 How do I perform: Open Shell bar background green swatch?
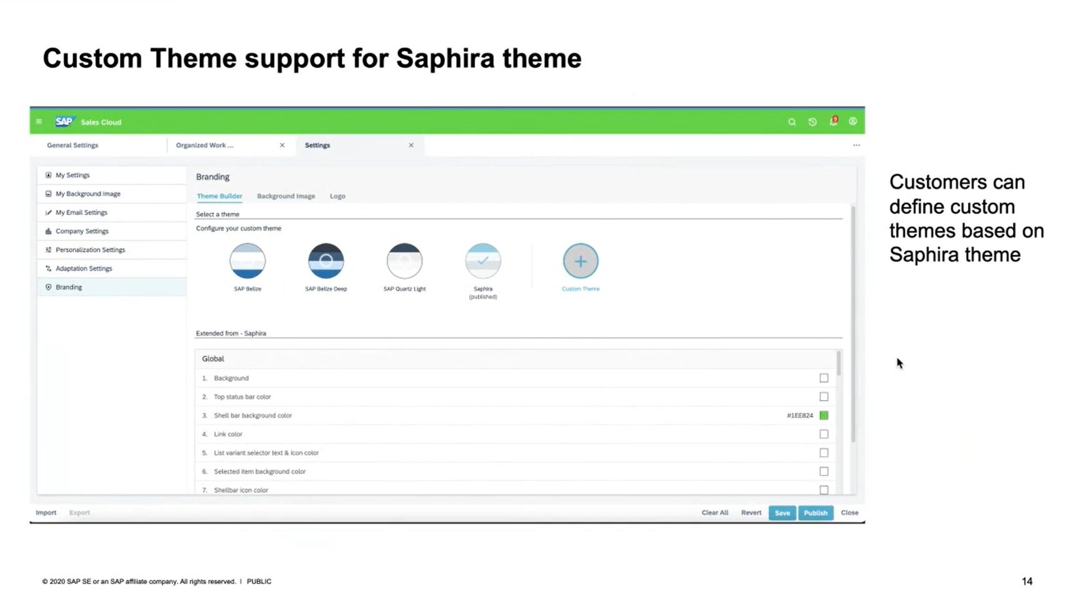tap(824, 416)
